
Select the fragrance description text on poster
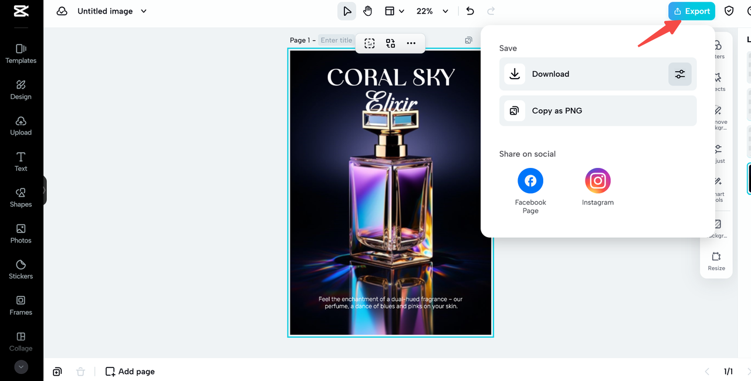391,303
